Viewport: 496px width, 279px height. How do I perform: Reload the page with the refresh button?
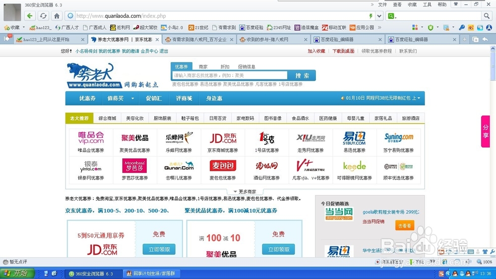(43, 16)
